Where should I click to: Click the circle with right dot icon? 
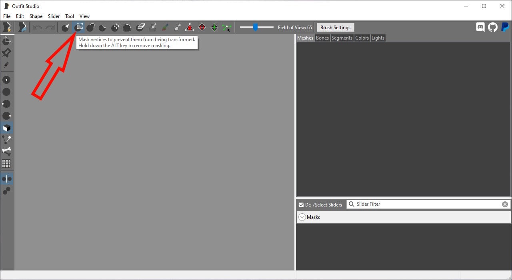6,116
